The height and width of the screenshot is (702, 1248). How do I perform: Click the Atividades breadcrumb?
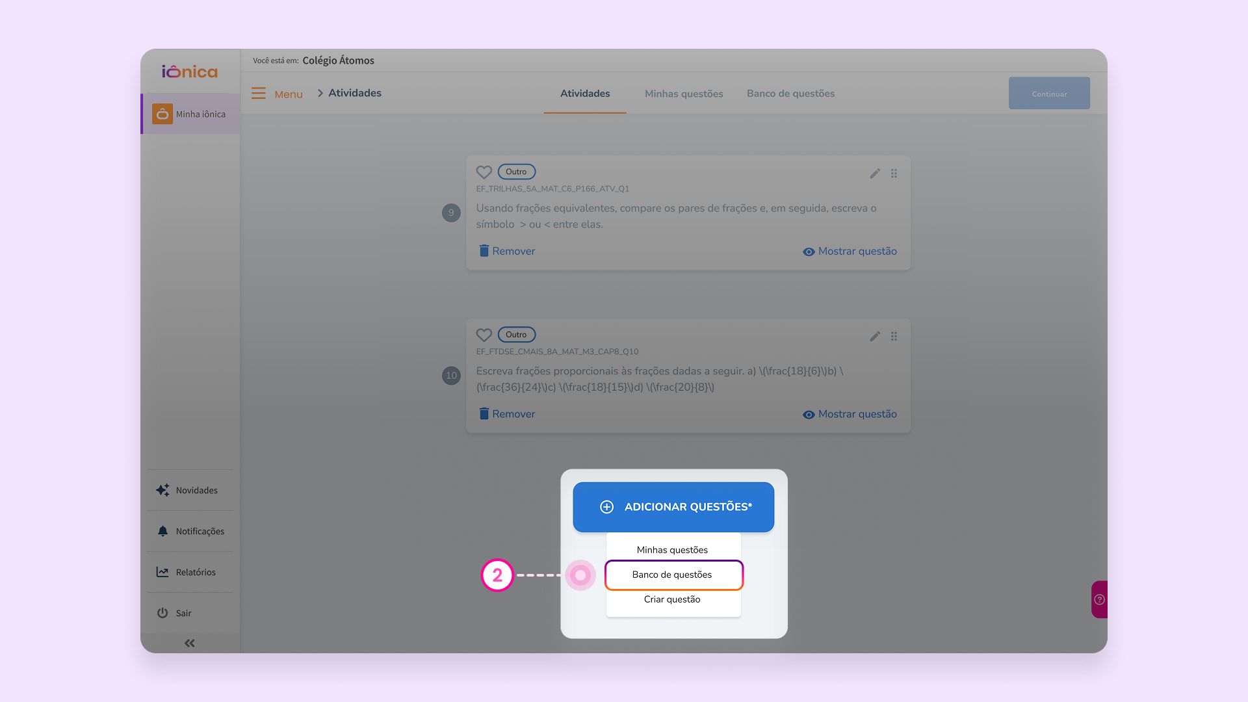355,93
